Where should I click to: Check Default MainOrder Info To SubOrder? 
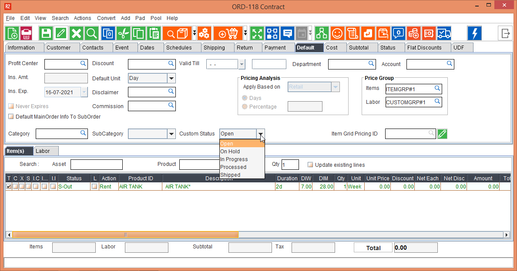coord(10,116)
